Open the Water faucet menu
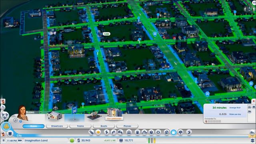The width and height of the screenshot is (256, 144). click(114, 132)
